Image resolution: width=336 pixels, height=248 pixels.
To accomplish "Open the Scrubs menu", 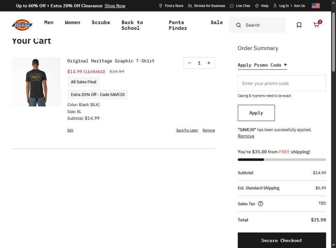I will (x=101, y=22).
